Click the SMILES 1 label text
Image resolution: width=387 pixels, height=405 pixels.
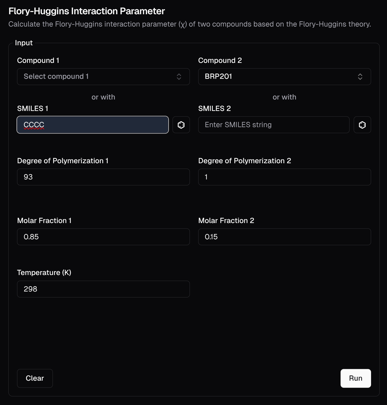click(33, 108)
